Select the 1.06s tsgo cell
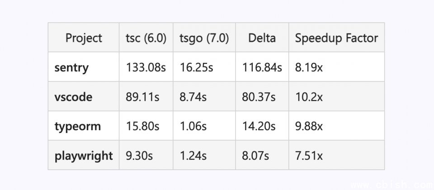The width and height of the screenshot is (434, 190). 193,126
